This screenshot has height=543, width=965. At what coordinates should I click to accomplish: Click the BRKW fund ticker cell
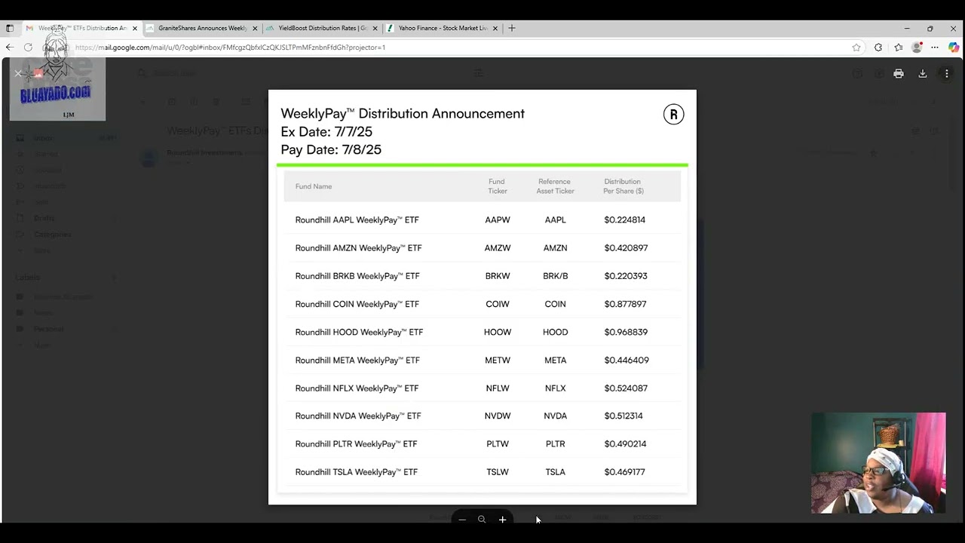pyautogui.click(x=498, y=276)
